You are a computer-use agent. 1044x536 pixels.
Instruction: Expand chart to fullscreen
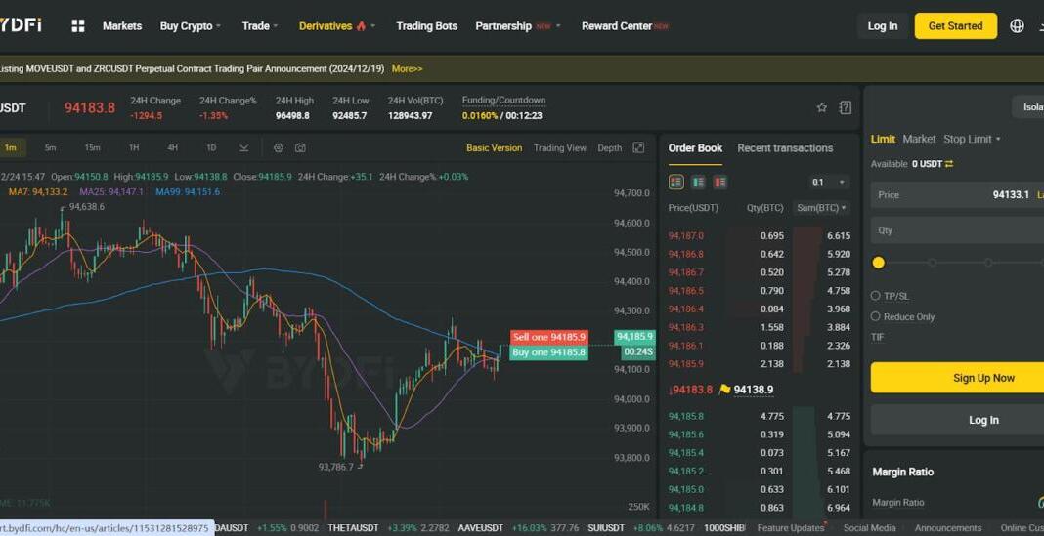pos(638,148)
